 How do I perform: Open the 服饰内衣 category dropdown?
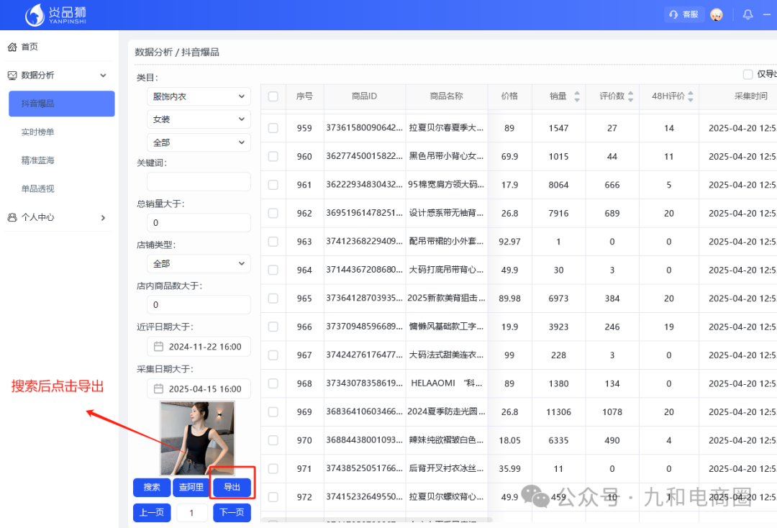pyautogui.click(x=199, y=96)
